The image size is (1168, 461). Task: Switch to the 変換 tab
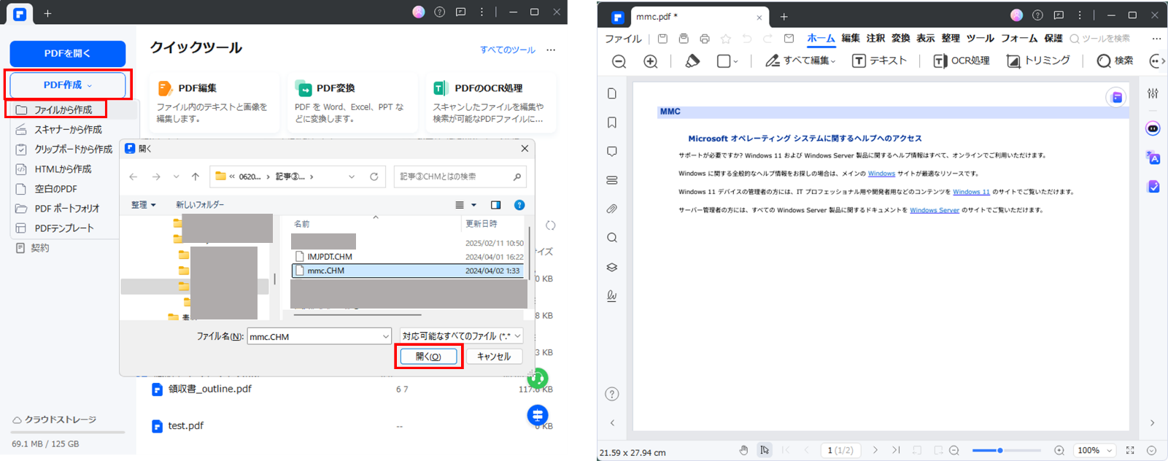pos(901,39)
